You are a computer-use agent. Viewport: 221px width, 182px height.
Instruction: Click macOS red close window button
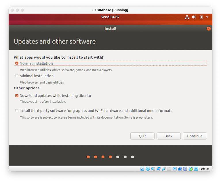tap(12, 10)
